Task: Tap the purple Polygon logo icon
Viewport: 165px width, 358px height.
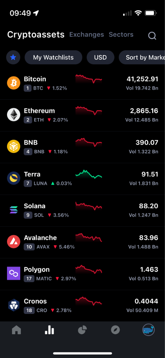Action: (x=14, y=273)
